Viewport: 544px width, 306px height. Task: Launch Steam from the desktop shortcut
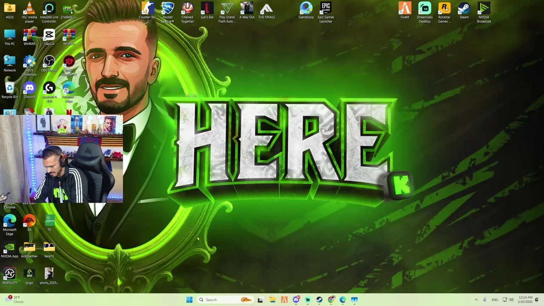(464, 11)
